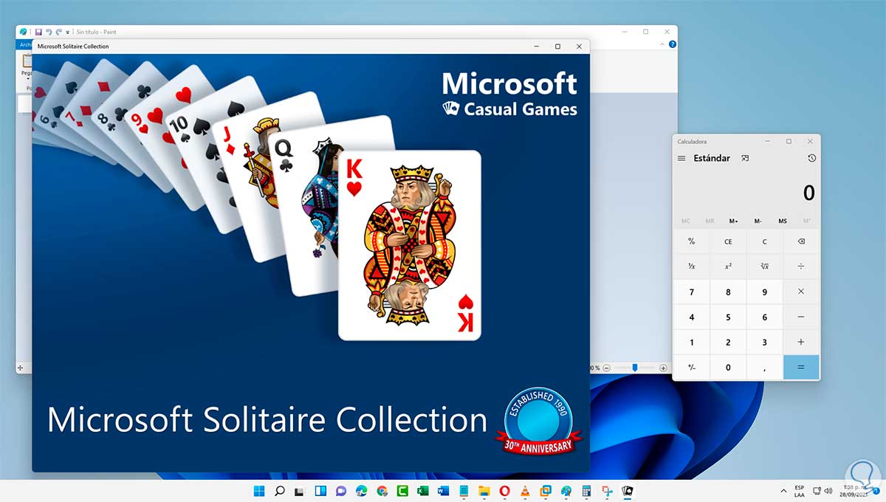Open the Calculator navigation hamburger menu
Viewport: 886px width, 502px height.
pos(681,158)
